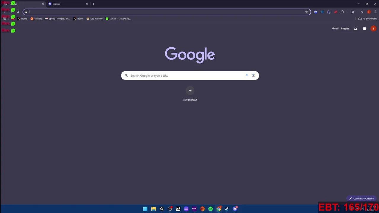Open Discord from the taskbar
The image size is (379, 213).
[235, 209]
